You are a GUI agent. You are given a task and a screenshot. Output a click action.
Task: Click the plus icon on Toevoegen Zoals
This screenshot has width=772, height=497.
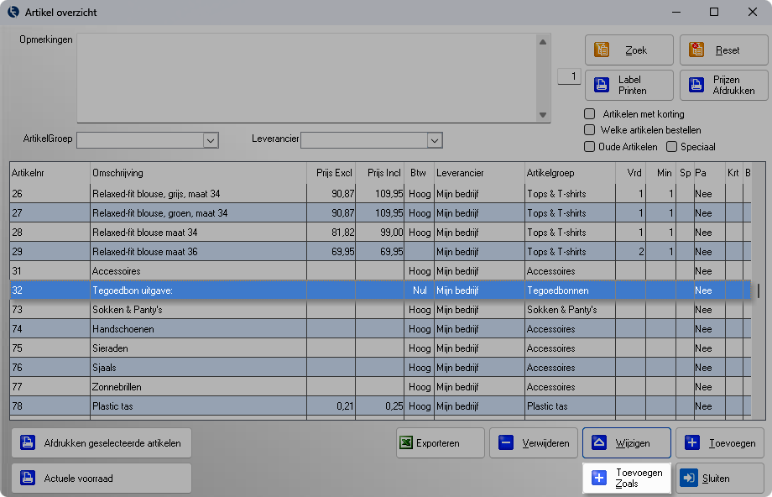(x=598, y=478)
